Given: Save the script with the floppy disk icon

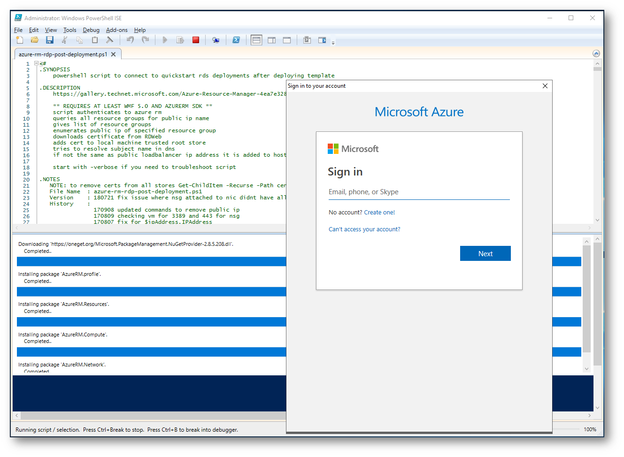Looking at the screenshot, I should 50,40.
